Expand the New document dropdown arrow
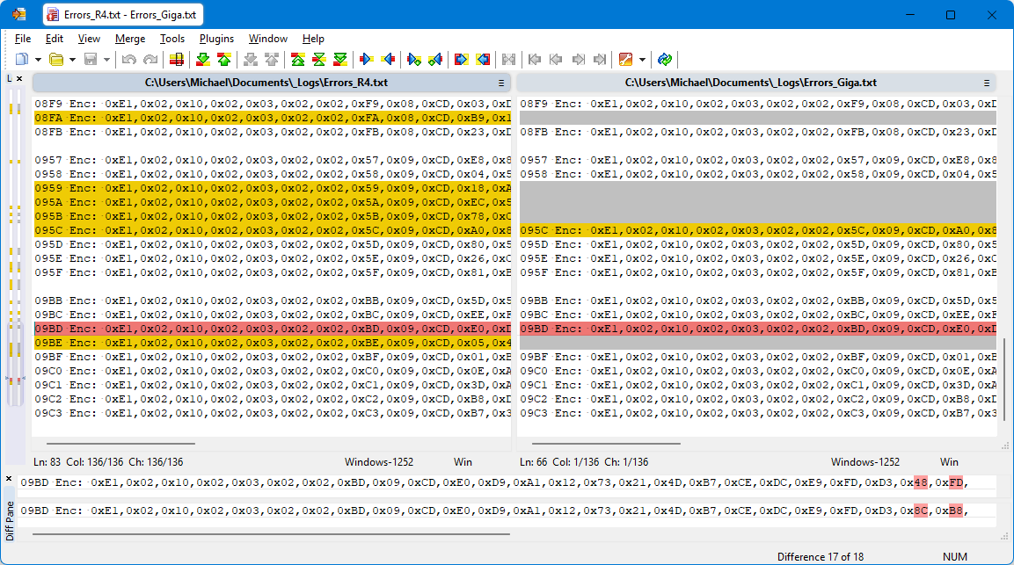Screen dimensions: 1014x565 click(38, 60)
